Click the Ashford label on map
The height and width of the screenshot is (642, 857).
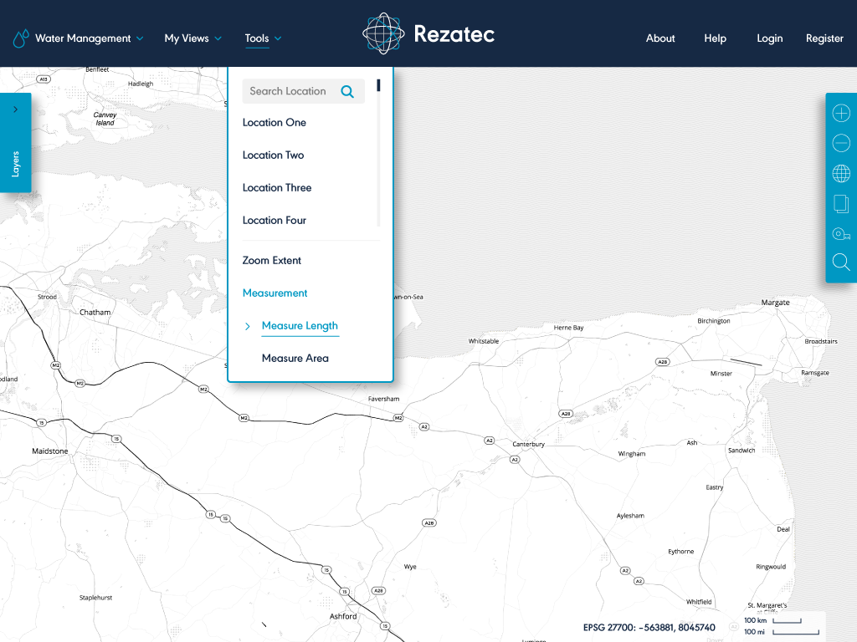click(x=342, y=616)
